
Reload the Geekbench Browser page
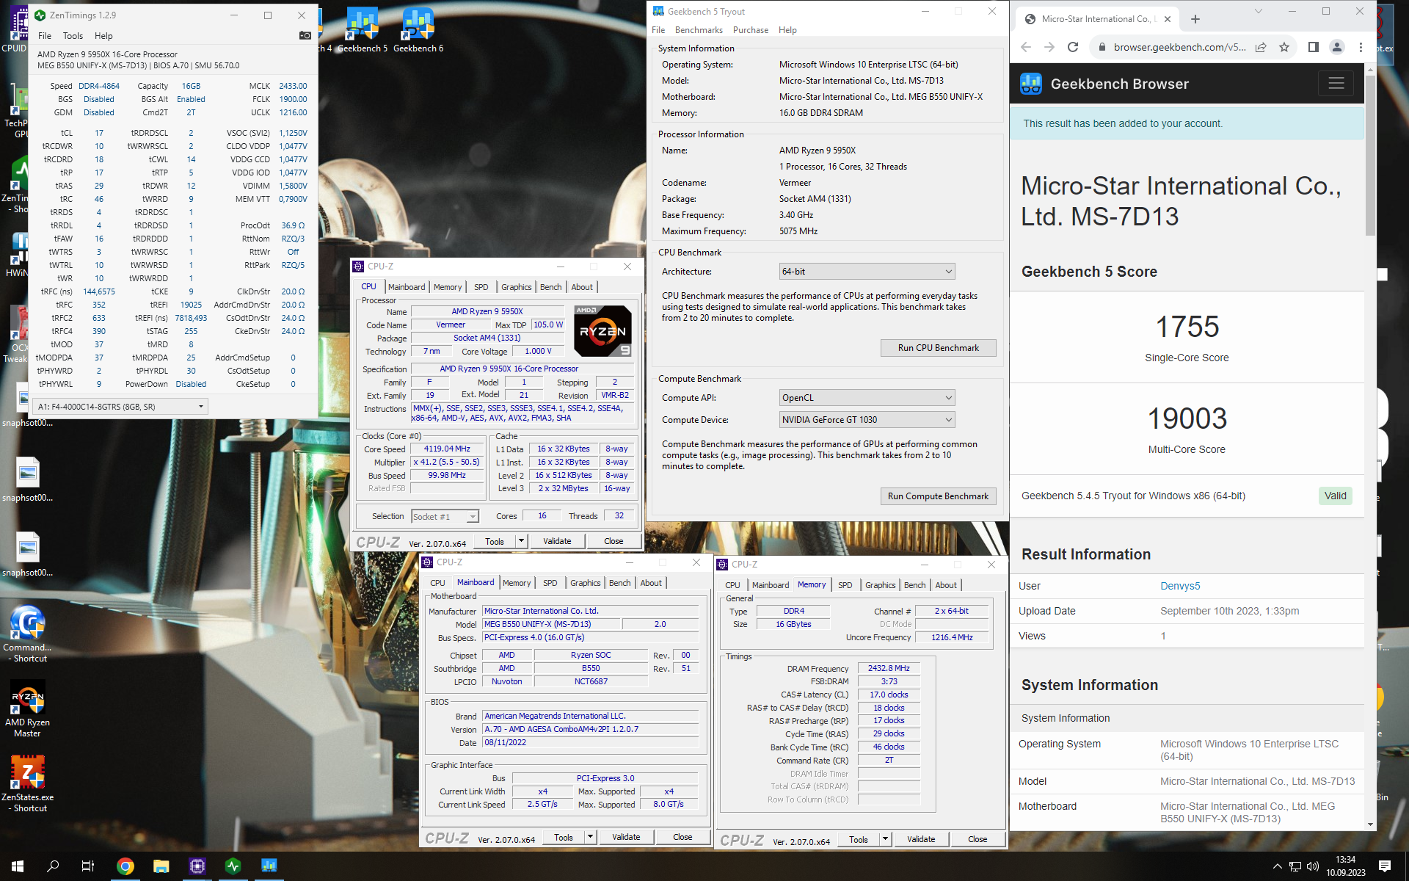pos(1073,47)
